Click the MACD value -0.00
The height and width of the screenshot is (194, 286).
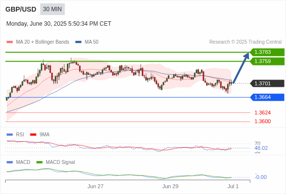(x=260, y=177)
